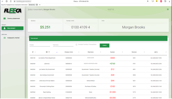
Task: Click Los Santos Police Department row entry
Action: click(47, 58)
